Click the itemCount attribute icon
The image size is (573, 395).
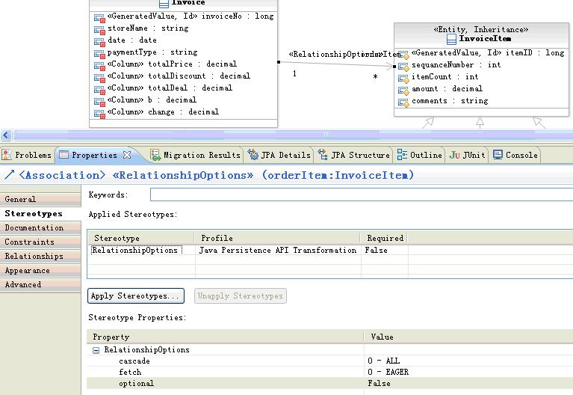pyautogui.click(x=403, y=79)
